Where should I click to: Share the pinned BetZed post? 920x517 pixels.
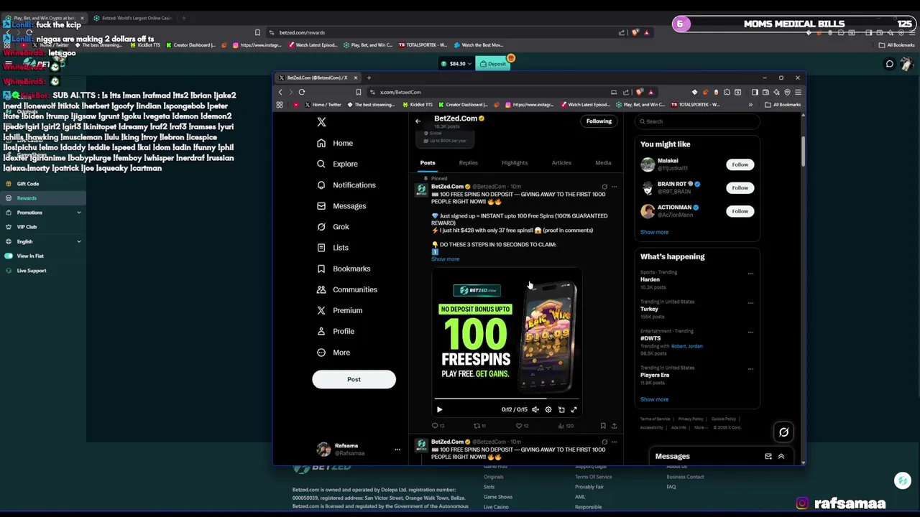click(x=614, y=426)
